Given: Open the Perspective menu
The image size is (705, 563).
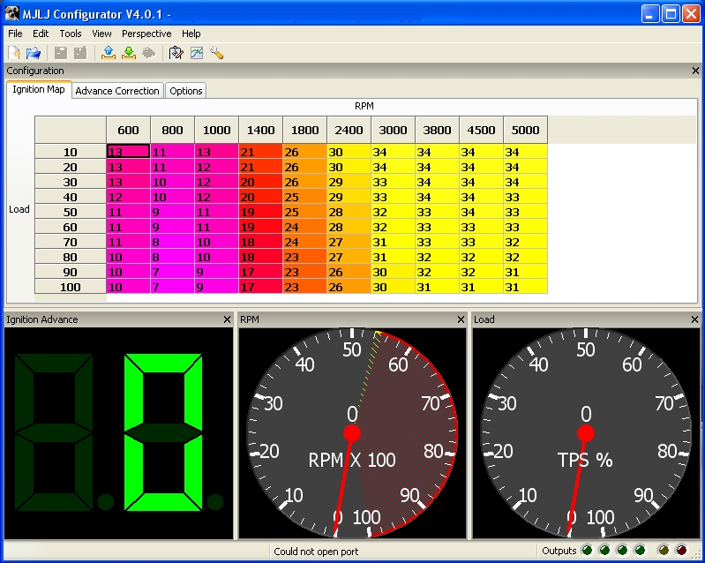Looking at the screenshot, I should pos(146,34).
